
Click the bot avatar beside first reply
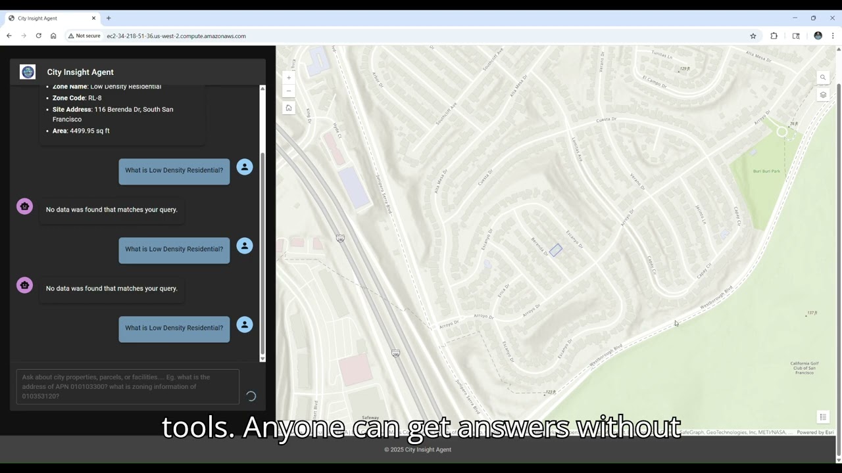tap(24, 206)
